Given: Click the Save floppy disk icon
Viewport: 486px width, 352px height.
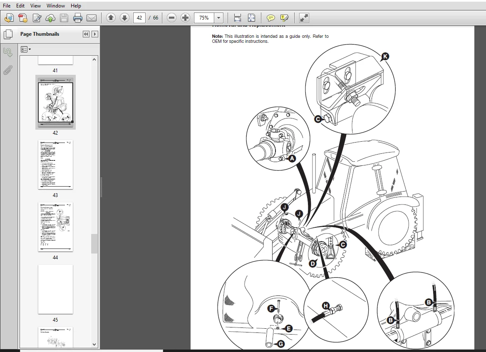Looking at the screenshot, I should [x=64, y=18].
